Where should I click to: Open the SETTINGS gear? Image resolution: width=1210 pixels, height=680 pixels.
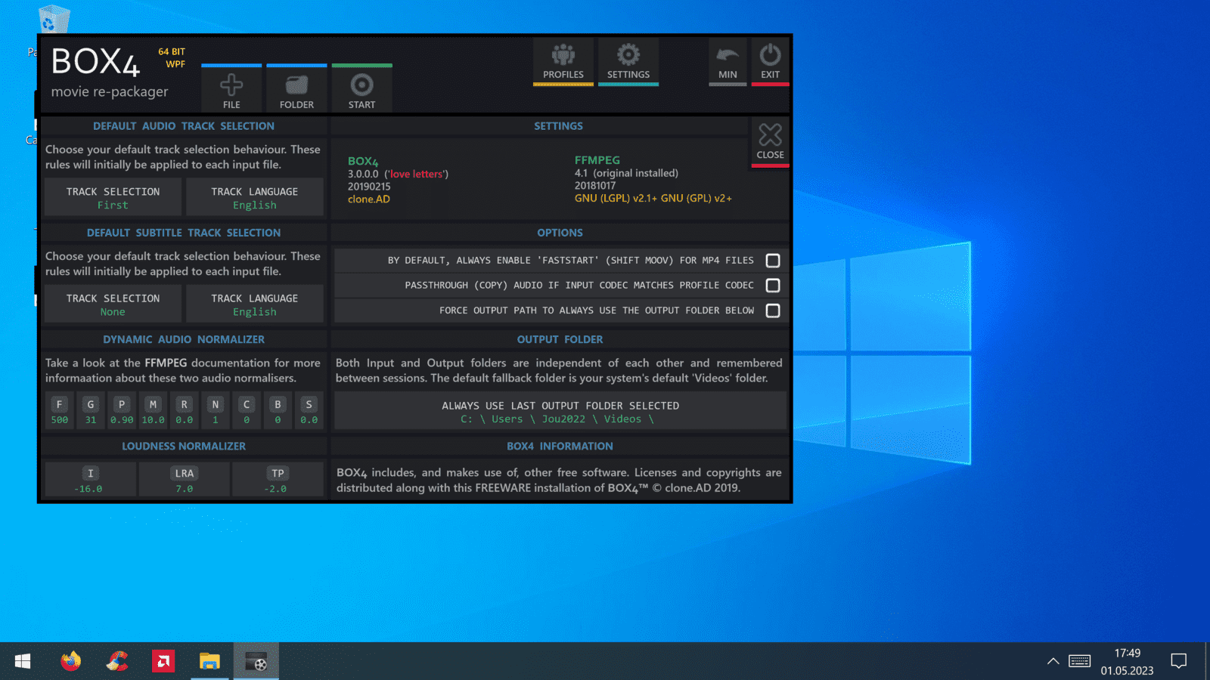628,62
